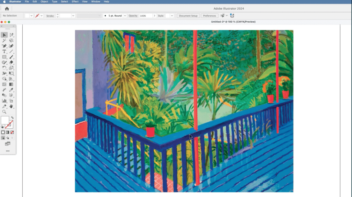Image resolution: width=352 pixels, height=197 pixels.
Task: Open fill color dropdown in control bar
Action: 31,16
